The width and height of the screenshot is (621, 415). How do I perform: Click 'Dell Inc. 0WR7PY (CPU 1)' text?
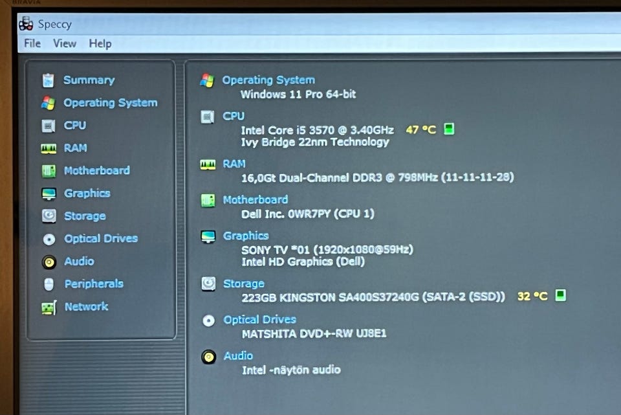point(308,214)
